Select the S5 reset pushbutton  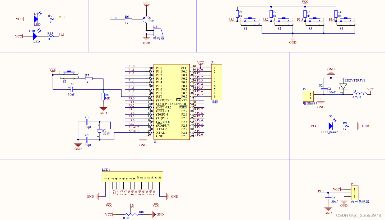[69, 75]
